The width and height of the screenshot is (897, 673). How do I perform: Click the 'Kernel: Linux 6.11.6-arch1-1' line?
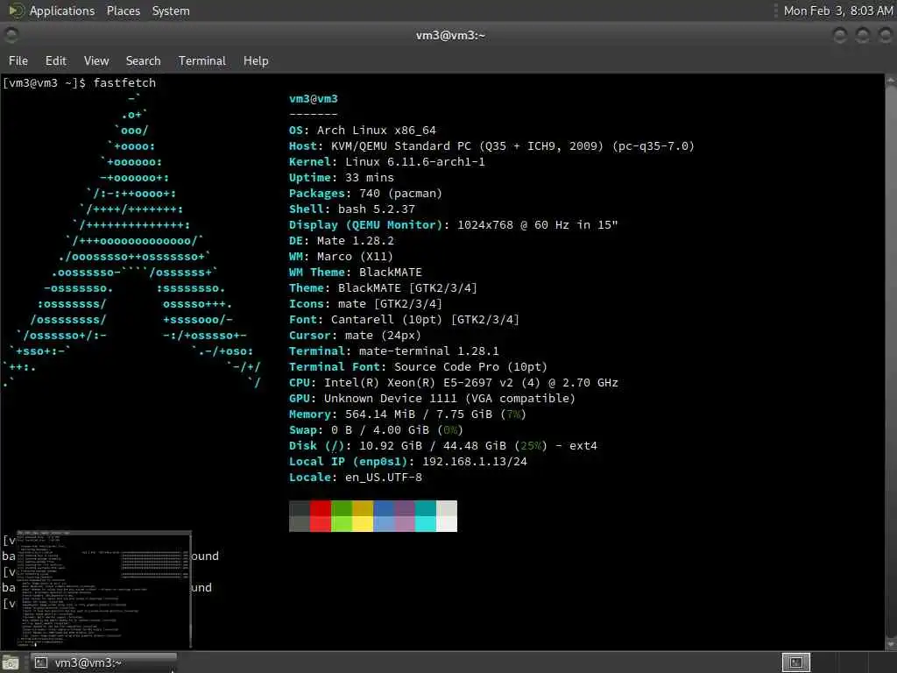click(386, 162)
